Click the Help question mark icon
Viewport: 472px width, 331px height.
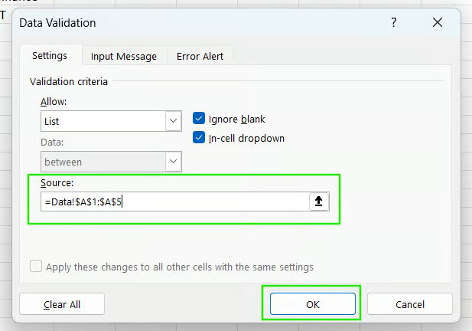pos(394,23)
